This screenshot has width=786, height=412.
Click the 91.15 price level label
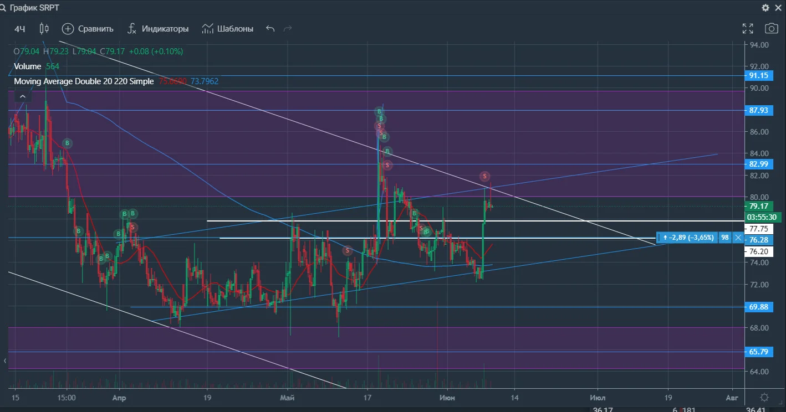pos(758,76)
